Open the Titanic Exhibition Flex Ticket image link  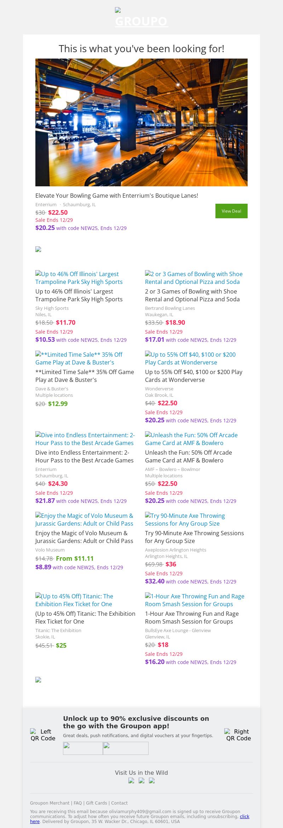pyautogui.click(x=74, y=600)
